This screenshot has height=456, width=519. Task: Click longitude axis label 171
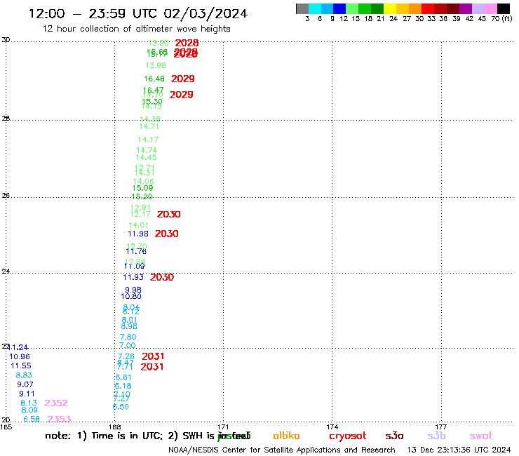tap(223, 427)
